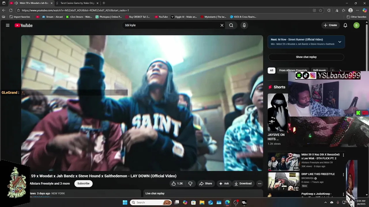369x207 pixels.
Task: Open the Mdot 59 X Naz Dth thumbnail
Action: coord(284,161)
